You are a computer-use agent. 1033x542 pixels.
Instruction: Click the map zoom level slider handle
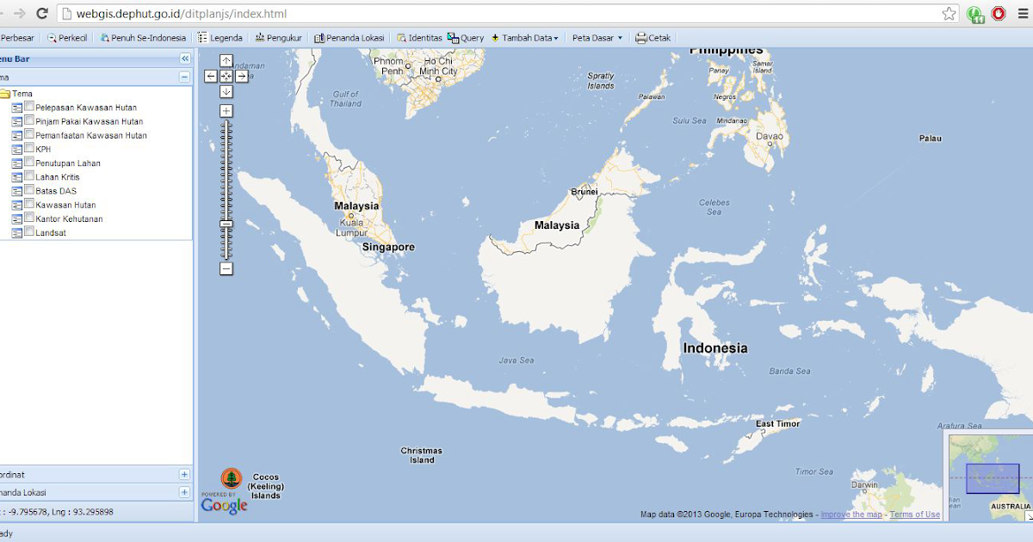pyautogui.click(x=226, y=224)
